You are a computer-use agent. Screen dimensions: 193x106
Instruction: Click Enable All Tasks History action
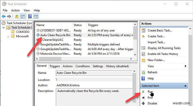click(163, 54)
